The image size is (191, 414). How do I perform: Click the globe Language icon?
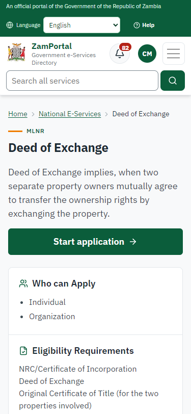[x=10, y=25]
